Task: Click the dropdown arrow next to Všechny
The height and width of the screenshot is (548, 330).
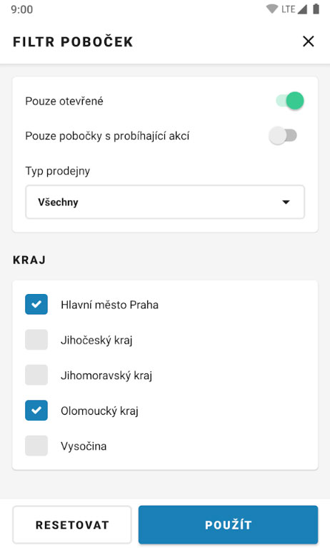Action: click(286, 202)
